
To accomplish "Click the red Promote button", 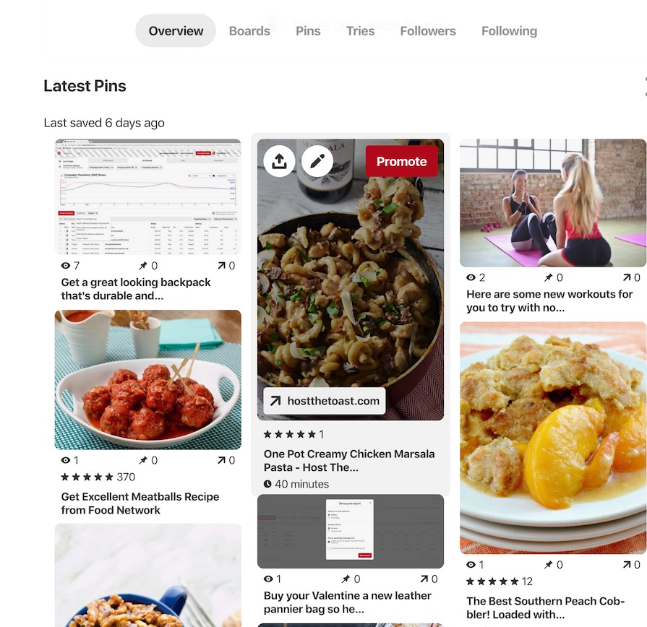I will (x=401, y=161).
